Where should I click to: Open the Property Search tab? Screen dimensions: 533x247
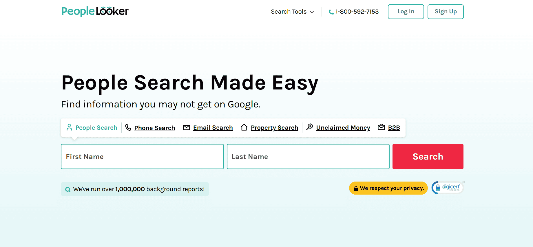pyautogui.click(x=274, y=128)
